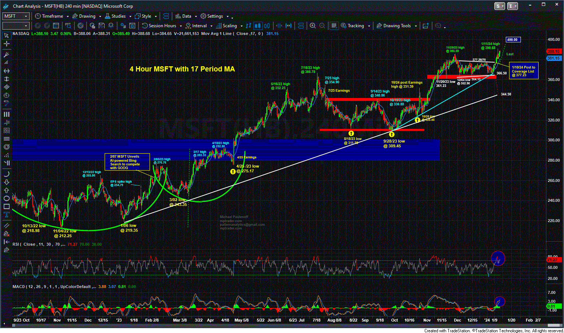Click the data window panel icon right of Style
The width and height of the screenshot is (564, 333).
pos(166,16)
